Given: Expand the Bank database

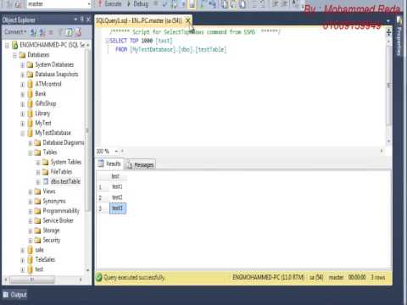Looking at the screenshot, I should pyautogui.click(x=22, y=94).
